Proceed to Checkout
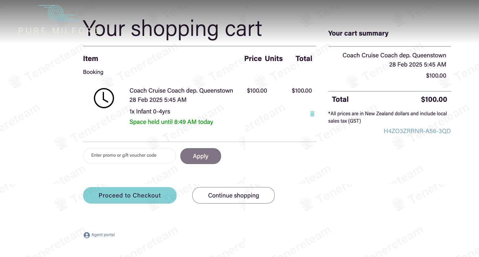This screenshot has height=257, width=479. (x=130, y=195)
